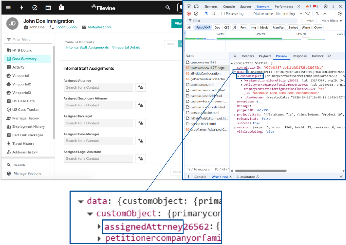Stop recording network log
This screenshot has width=346, height=245.
coord(189,13)
